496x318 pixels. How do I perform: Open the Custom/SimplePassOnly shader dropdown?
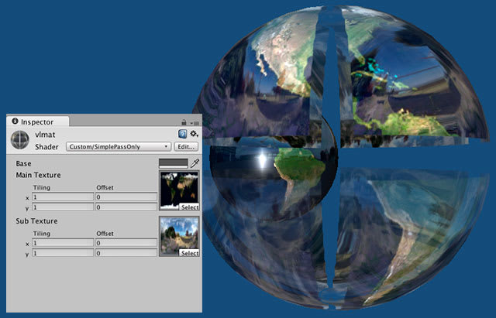click(118, 146)
